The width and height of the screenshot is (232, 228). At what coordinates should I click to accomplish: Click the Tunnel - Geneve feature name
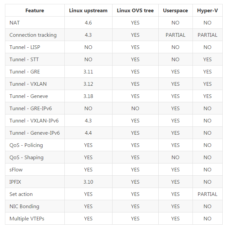(x=29, y=96)
